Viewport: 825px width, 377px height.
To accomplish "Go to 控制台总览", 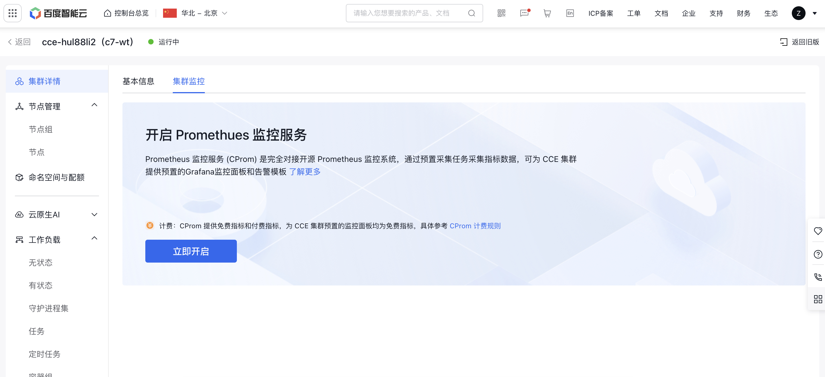I will [x=131, y=13].
